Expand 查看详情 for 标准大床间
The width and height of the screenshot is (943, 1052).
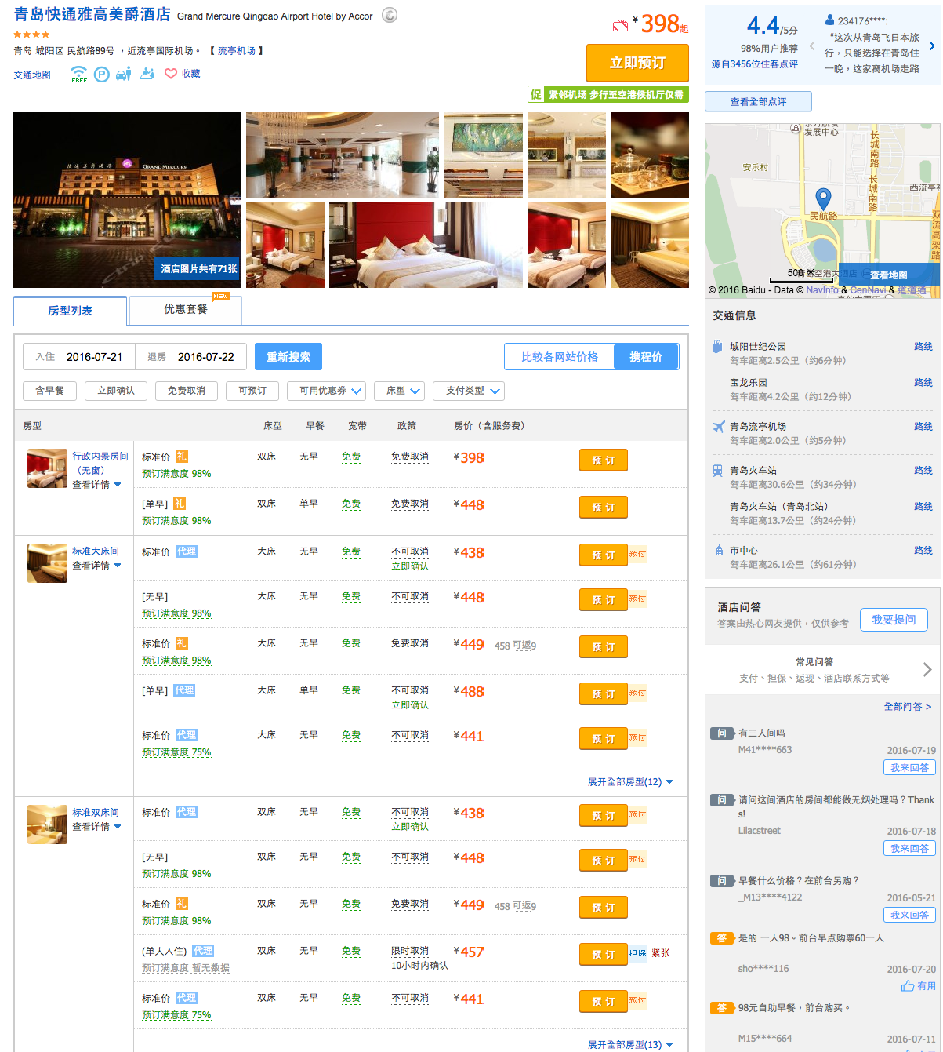coord(96,566)
